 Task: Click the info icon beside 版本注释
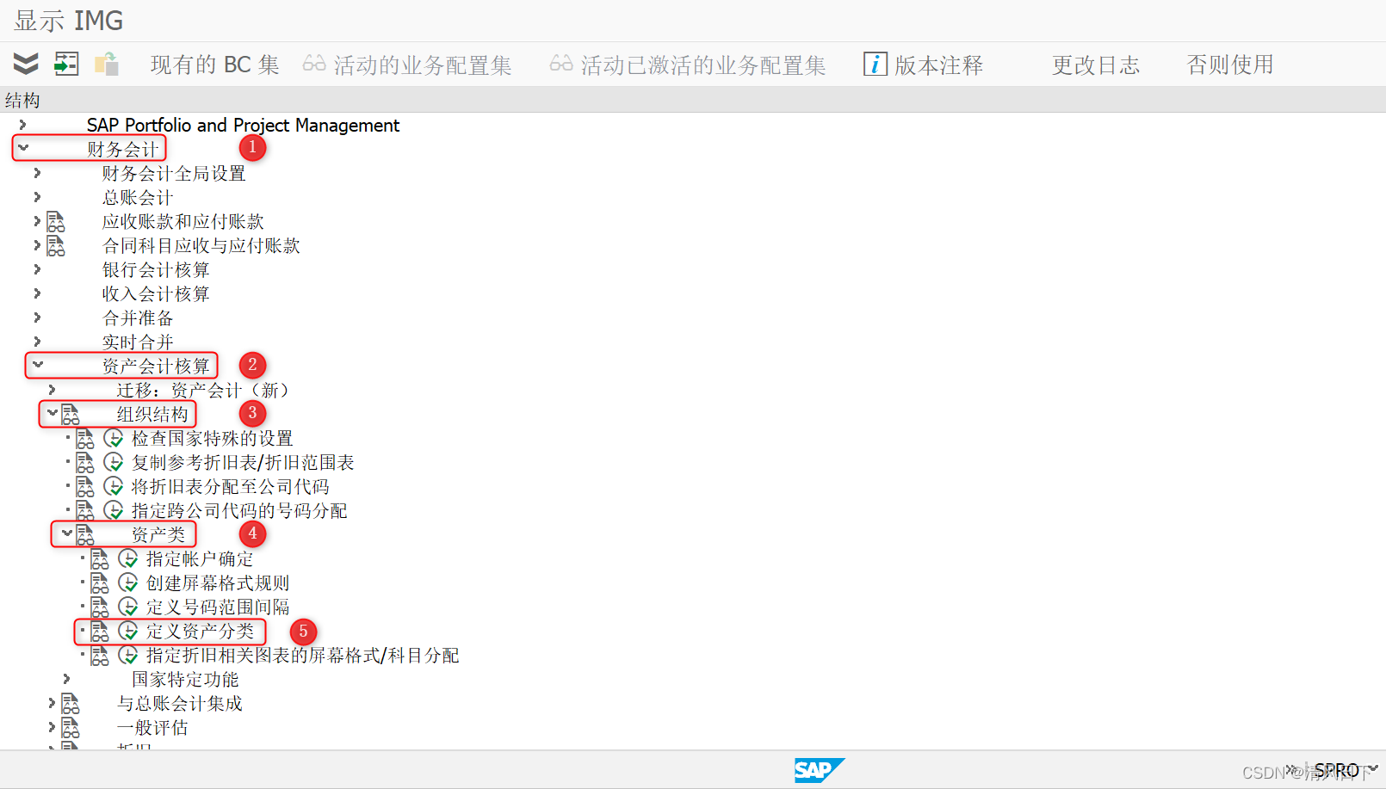pos(876,64)
